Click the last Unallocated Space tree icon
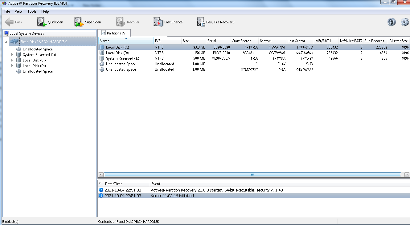 pos(19,71)
